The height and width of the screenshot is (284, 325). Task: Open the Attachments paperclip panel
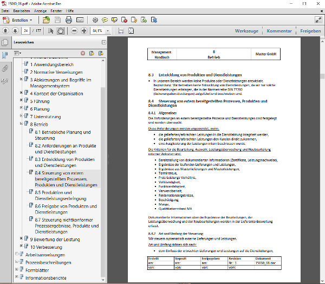pyautogui.click(x=5, y=68)
